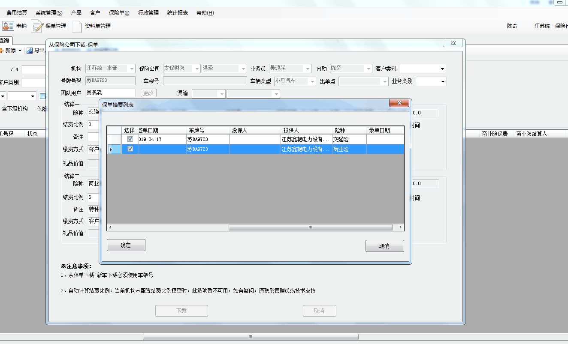568x344 pixels.
Task: Click the horizontal scrollbar thumb in the 保单摘要列表 grid
Action: tap(311, 227)
